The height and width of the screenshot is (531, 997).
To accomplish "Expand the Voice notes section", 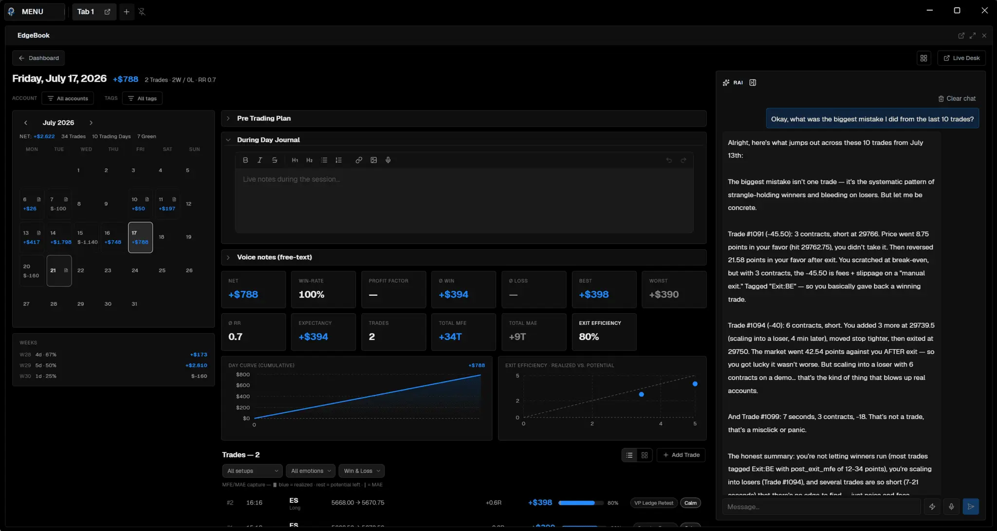I will (x=463, y=257).
